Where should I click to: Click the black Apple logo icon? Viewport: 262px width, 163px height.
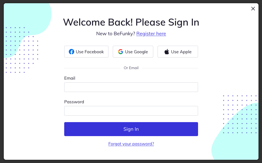(166, 52)
